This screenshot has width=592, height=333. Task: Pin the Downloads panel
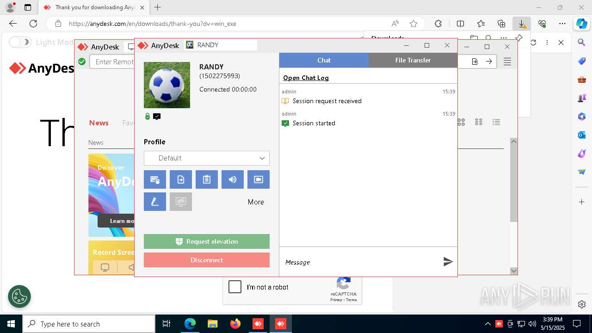point(519,38)
